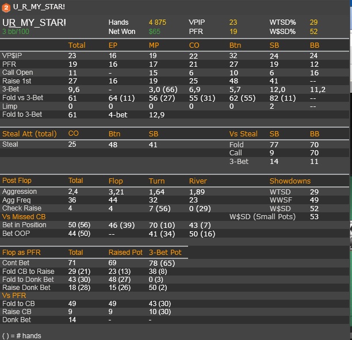Click the 4-bet label
This screenshot has width=352, height=340.
coord(118,114)
